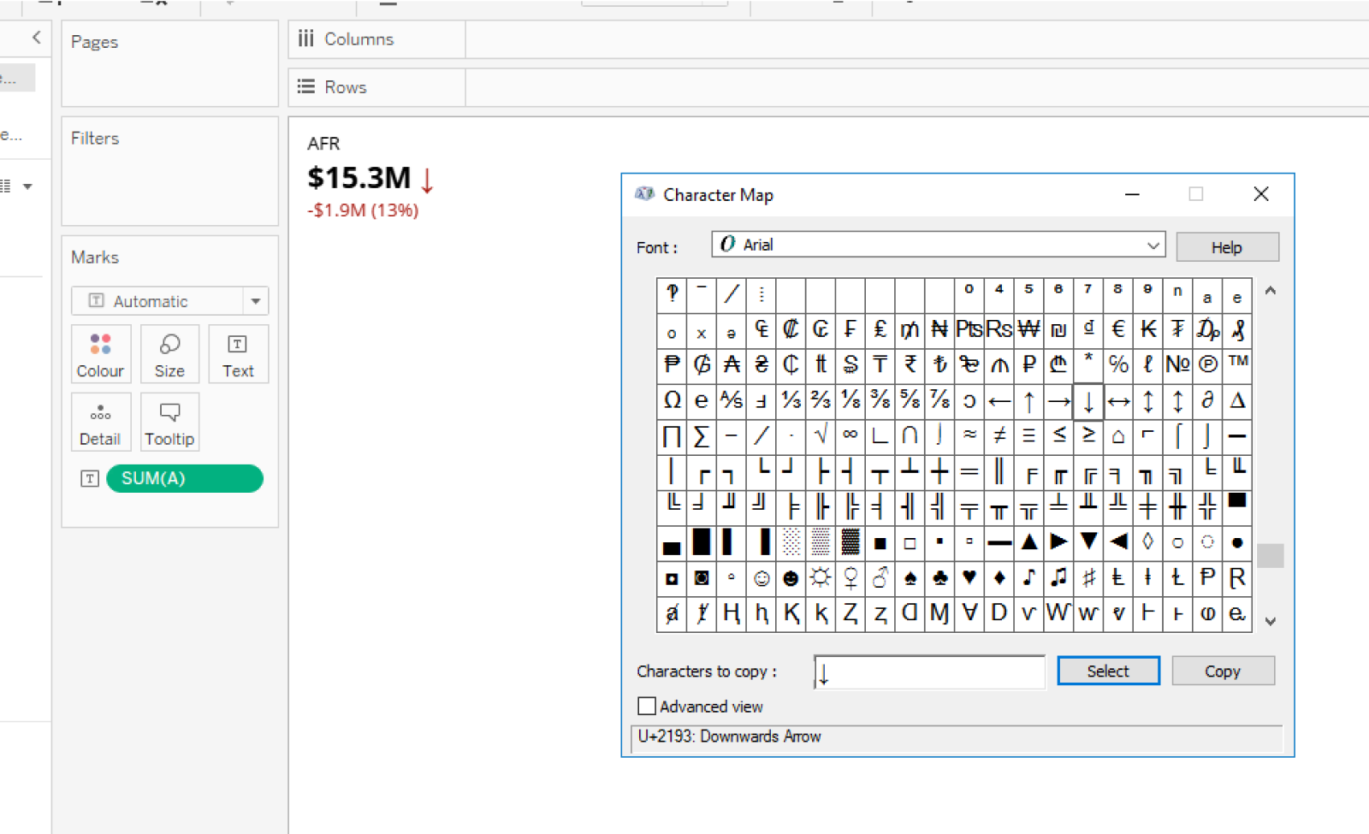Click the SUM(A) pill on Marks
This screenshot has height=834, width=1369.
(x=184, y=479)
